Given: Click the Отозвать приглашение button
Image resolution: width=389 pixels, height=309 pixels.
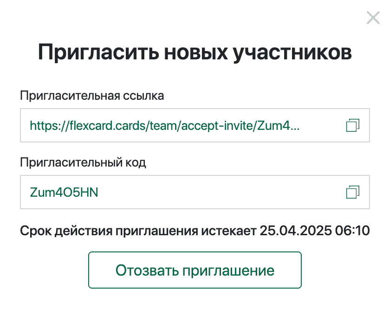Looking at the screenshot, I should coord(195,270).
